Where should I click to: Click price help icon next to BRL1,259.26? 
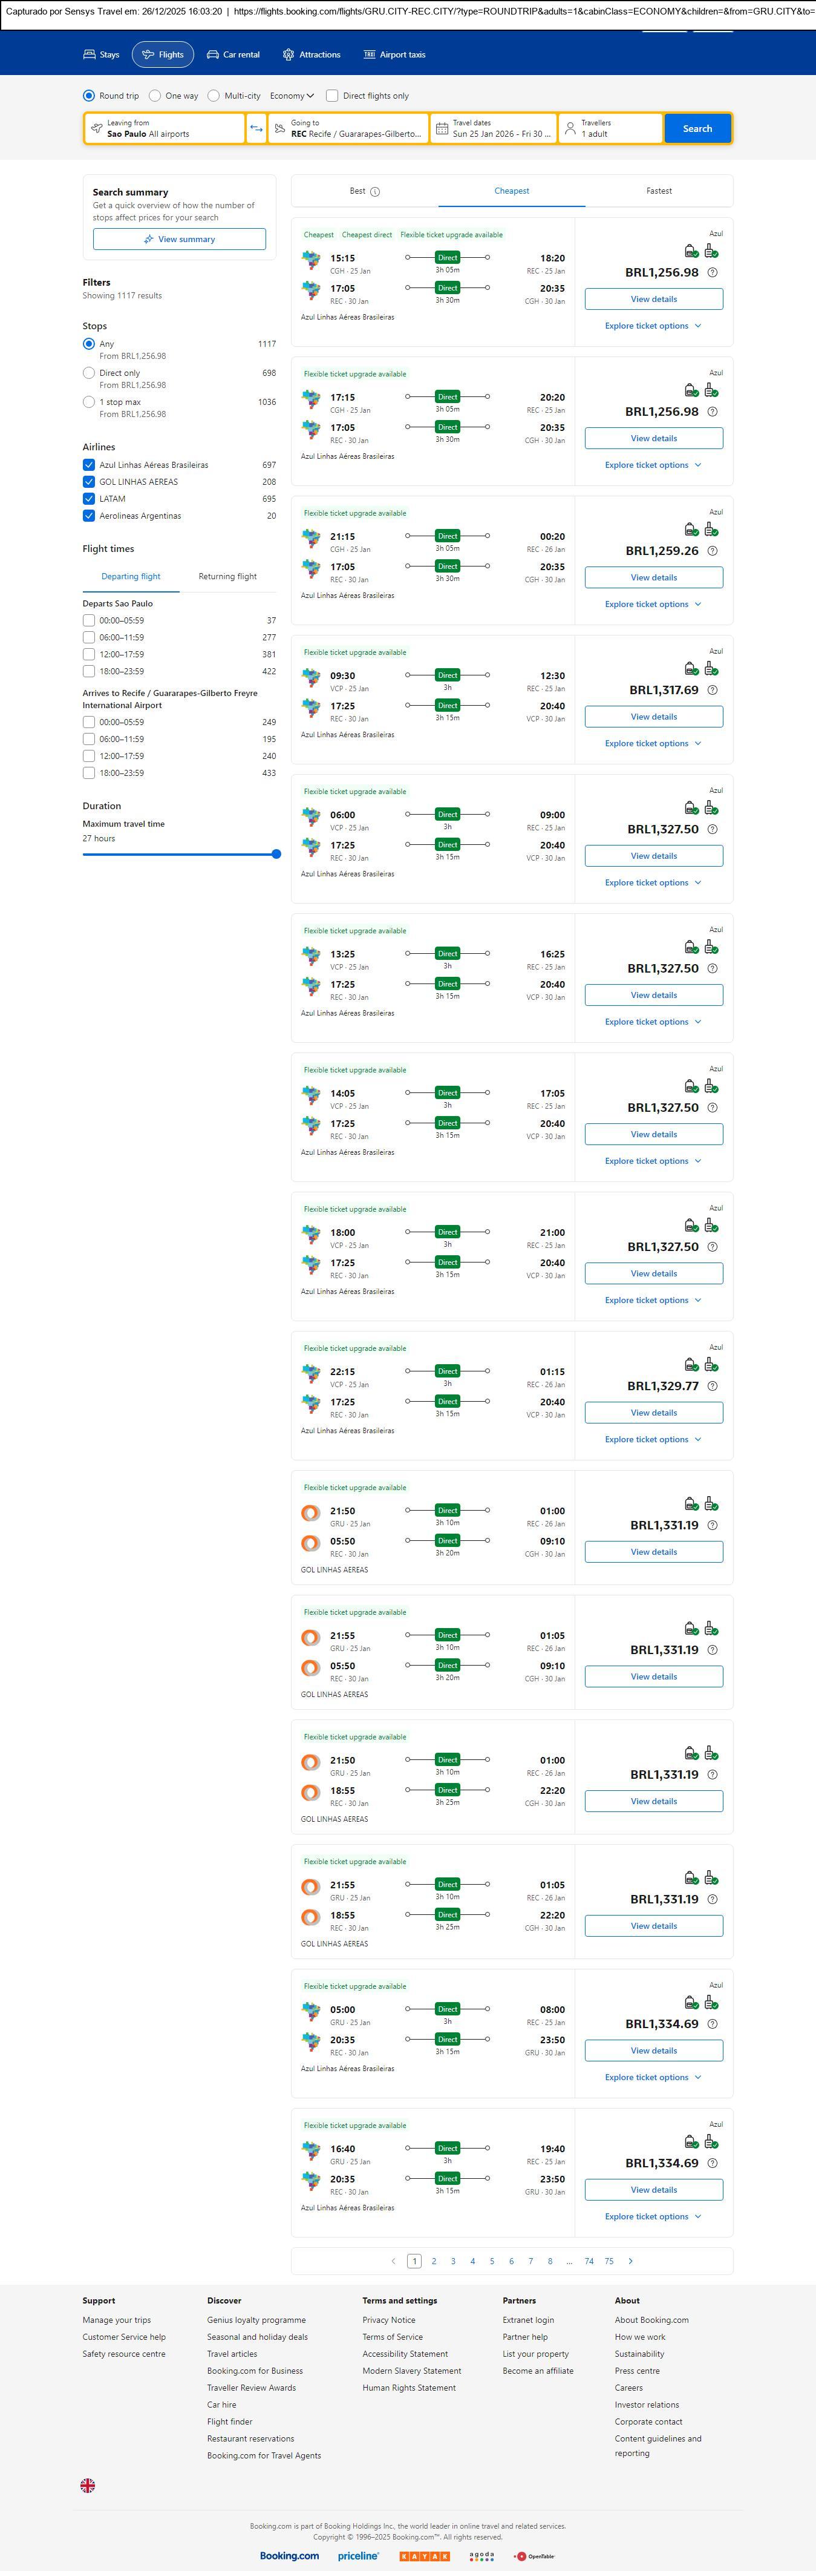pos(712,551)
